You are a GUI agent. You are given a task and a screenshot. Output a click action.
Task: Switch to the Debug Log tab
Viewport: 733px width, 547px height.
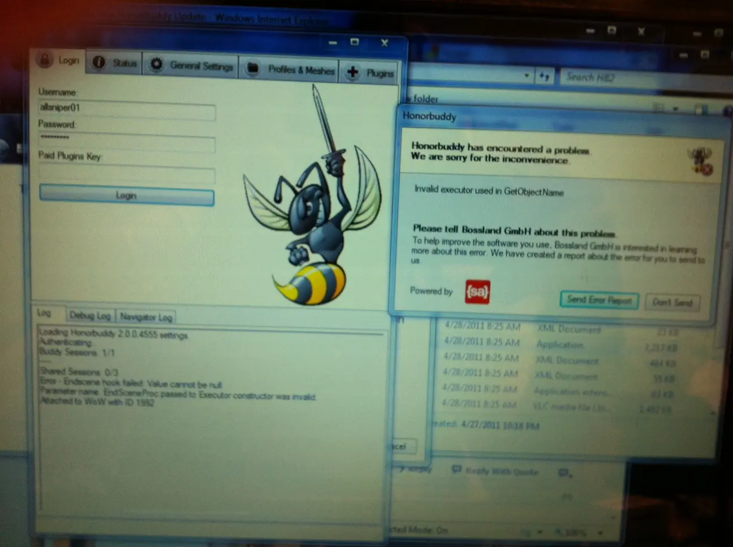point(90,316)
